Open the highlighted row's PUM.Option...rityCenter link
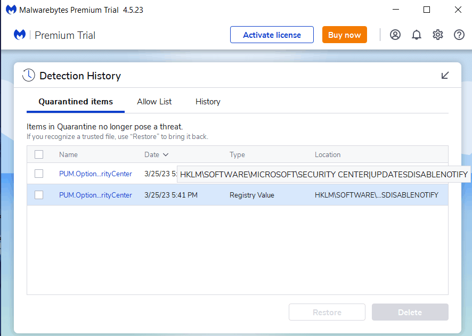472x336 pixels. [x=95, y=195]
